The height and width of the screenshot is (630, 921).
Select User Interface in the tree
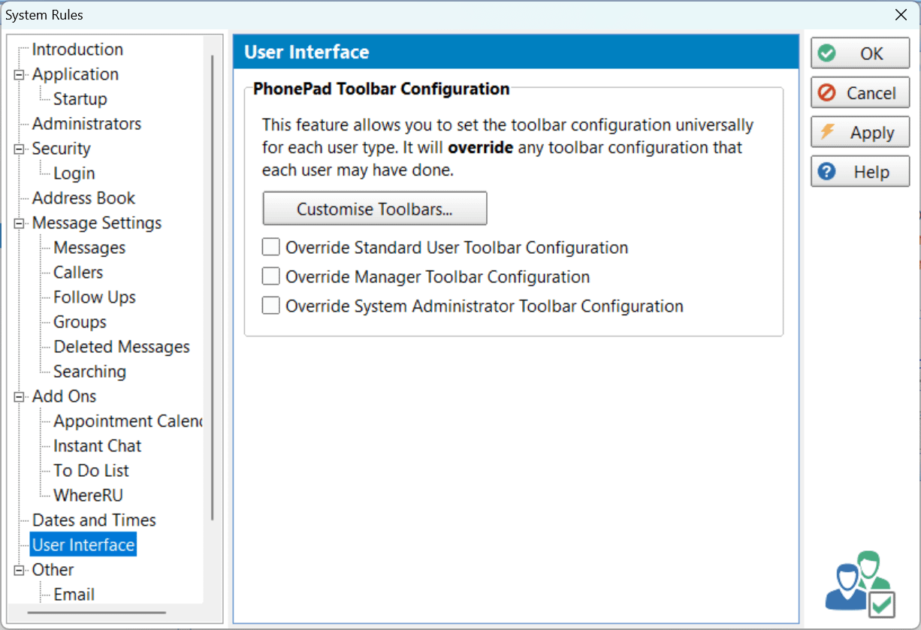[83, 545]
